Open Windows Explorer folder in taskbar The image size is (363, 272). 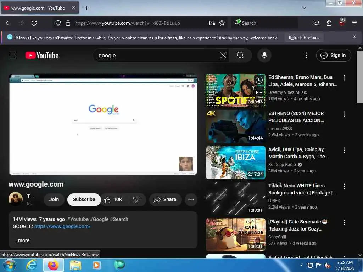pyautogui.click(x=76, y=265)
